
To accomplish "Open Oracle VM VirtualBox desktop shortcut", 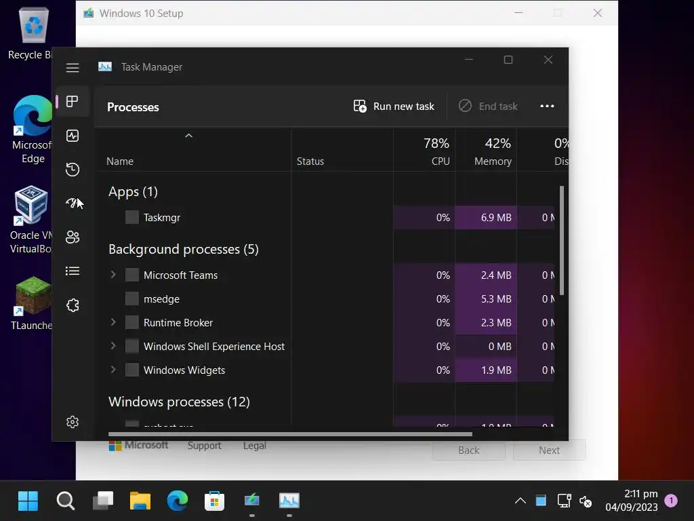I will click(31, 220).
